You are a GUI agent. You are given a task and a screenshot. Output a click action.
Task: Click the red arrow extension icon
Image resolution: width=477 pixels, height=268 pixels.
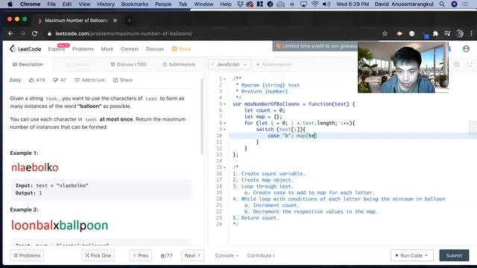399,33
